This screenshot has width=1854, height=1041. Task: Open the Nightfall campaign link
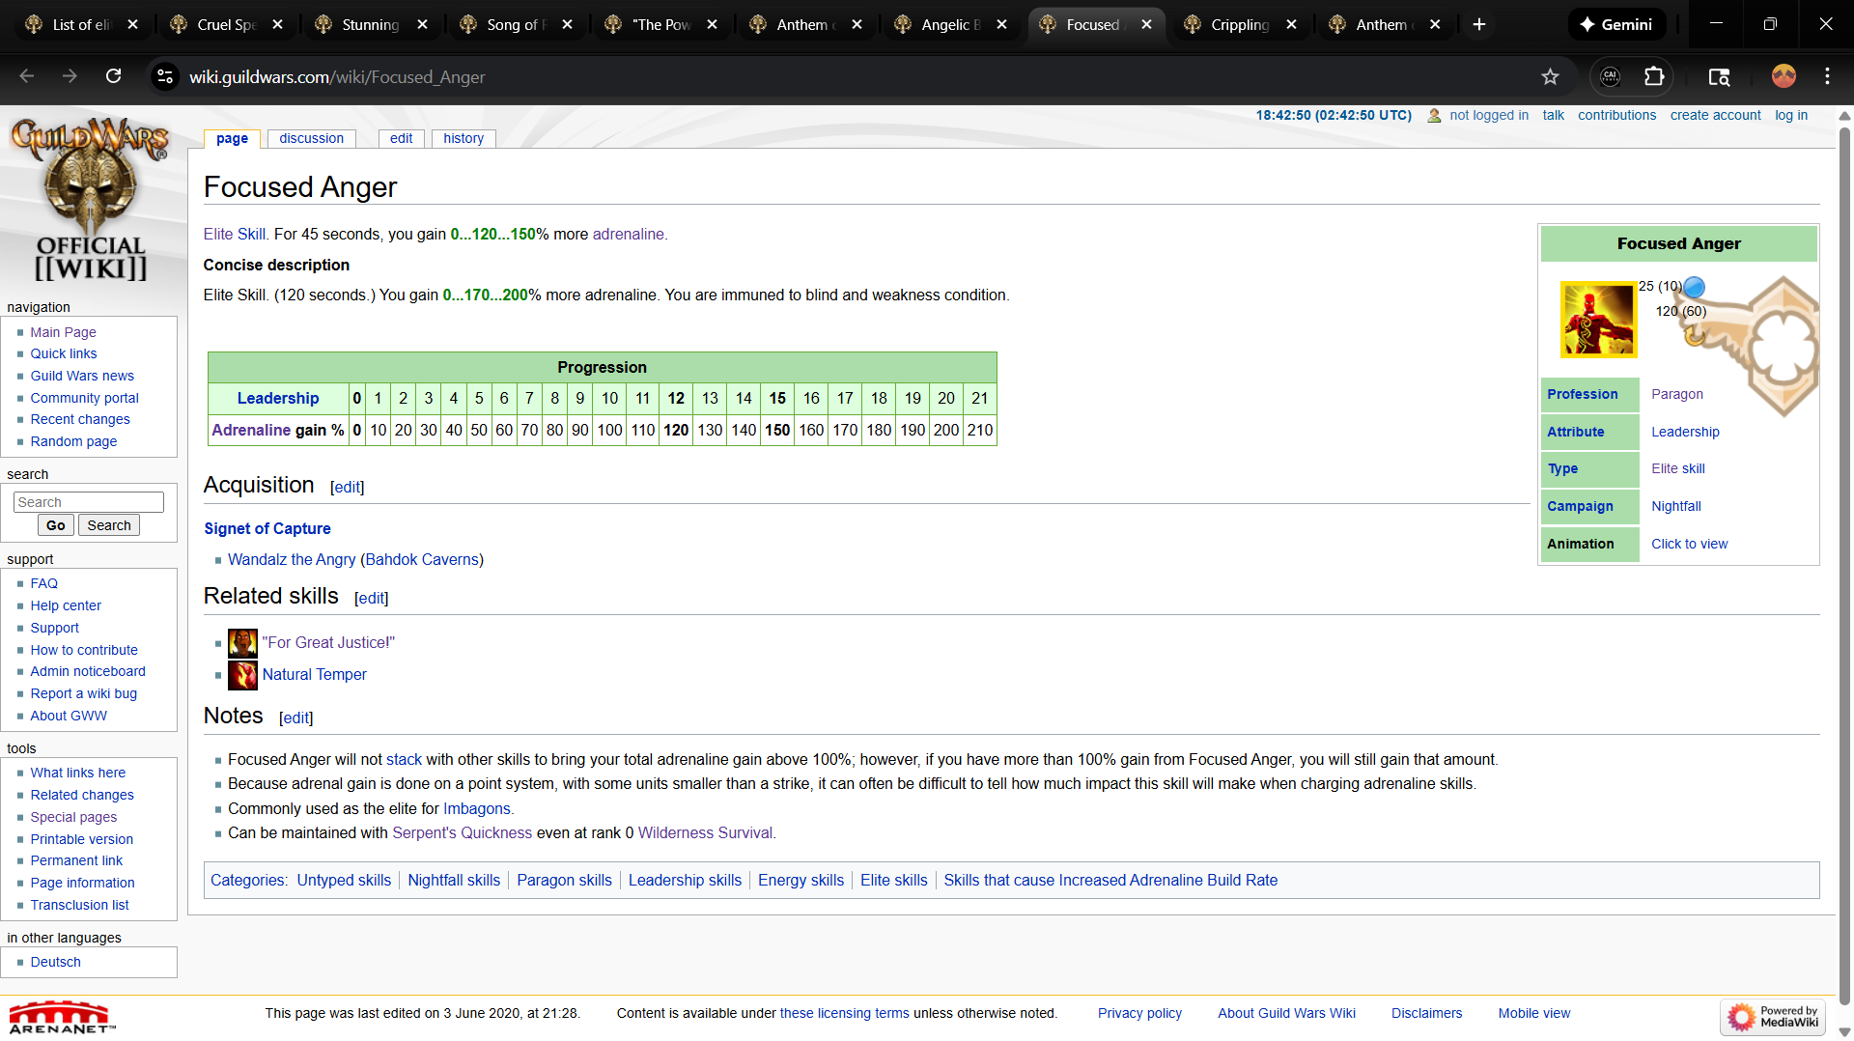click(1676, 507)
